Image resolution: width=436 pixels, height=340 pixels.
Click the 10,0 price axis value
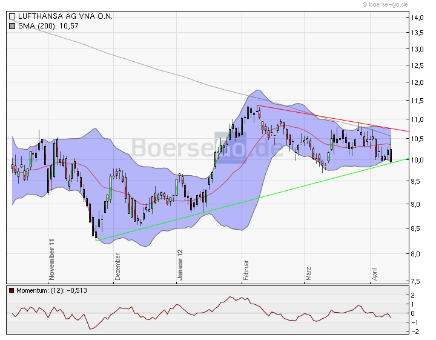[x=417, y=160]
